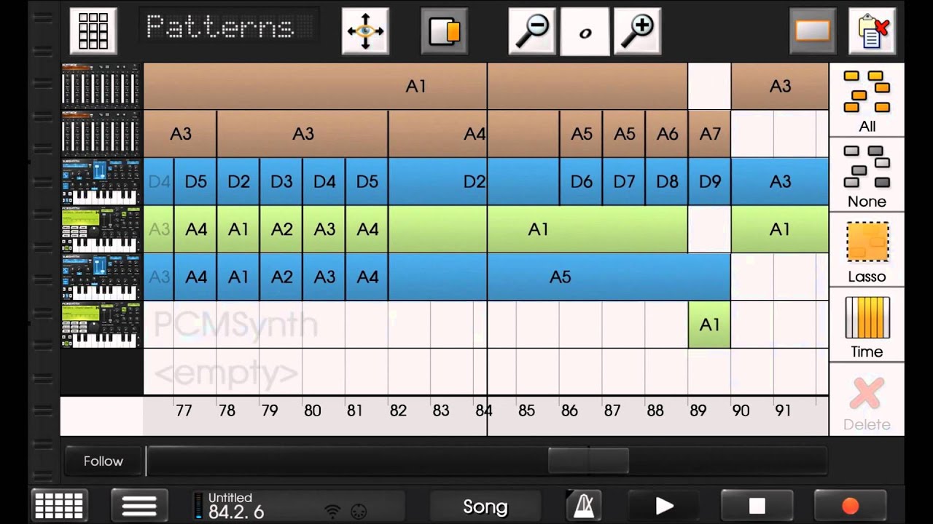933x524 pixels.
Task: Click bar 86 on the timeline ruler
Action: point(569,410)
